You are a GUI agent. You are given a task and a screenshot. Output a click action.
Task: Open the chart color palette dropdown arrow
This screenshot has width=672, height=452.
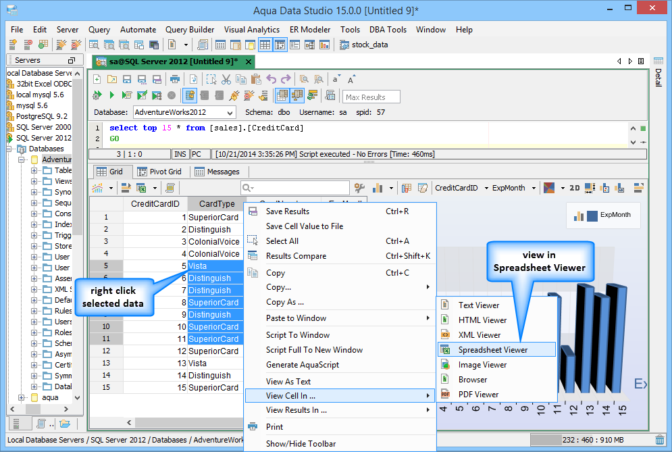[563, 188]
